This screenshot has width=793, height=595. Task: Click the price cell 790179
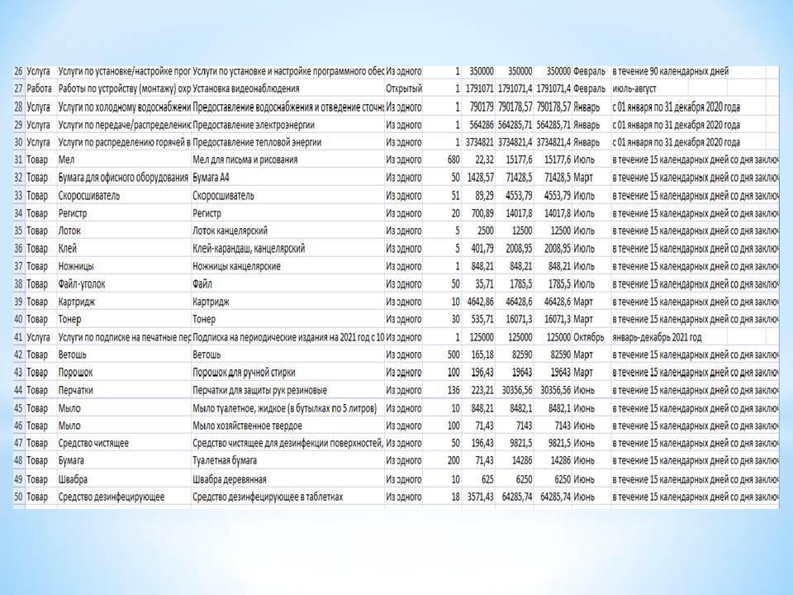coord(481,107)
